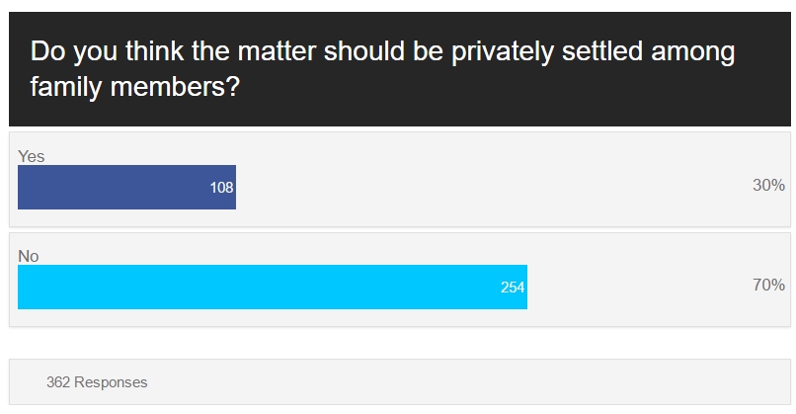Click the 108 vote count
The image size is (796, 414).
click(221, 188)
